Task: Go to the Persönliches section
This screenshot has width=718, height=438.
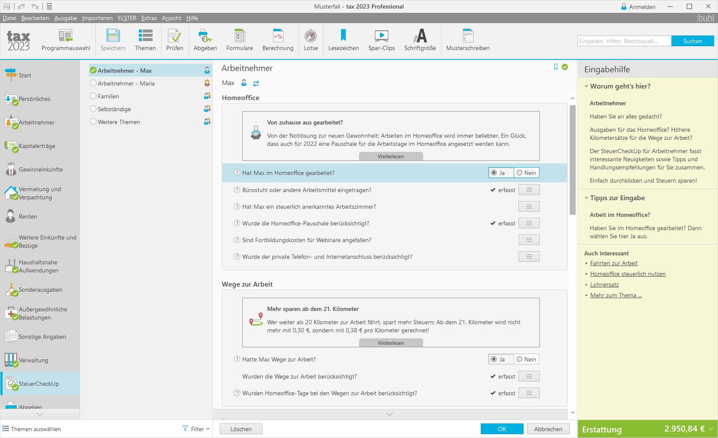Action: point(40,99)
